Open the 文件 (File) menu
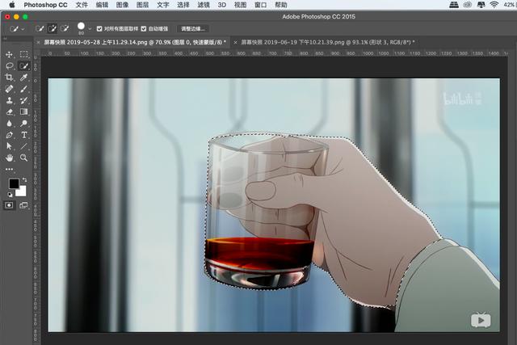This screenshot has width=517, height=345. point(82,5)
